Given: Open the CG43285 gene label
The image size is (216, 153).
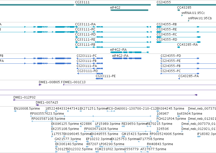Looking at the screenshot, I should tap(184, 8).
